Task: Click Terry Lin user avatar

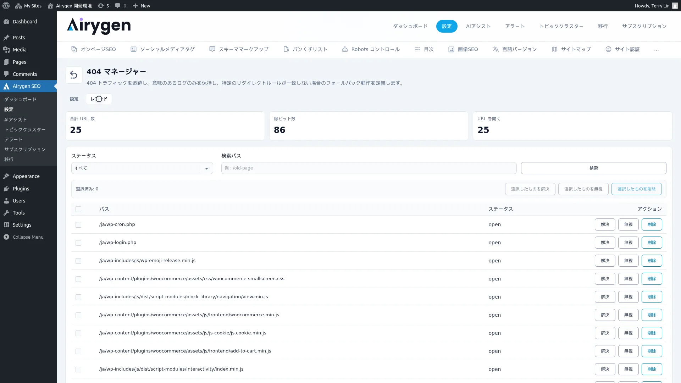Action: (675, 6)
